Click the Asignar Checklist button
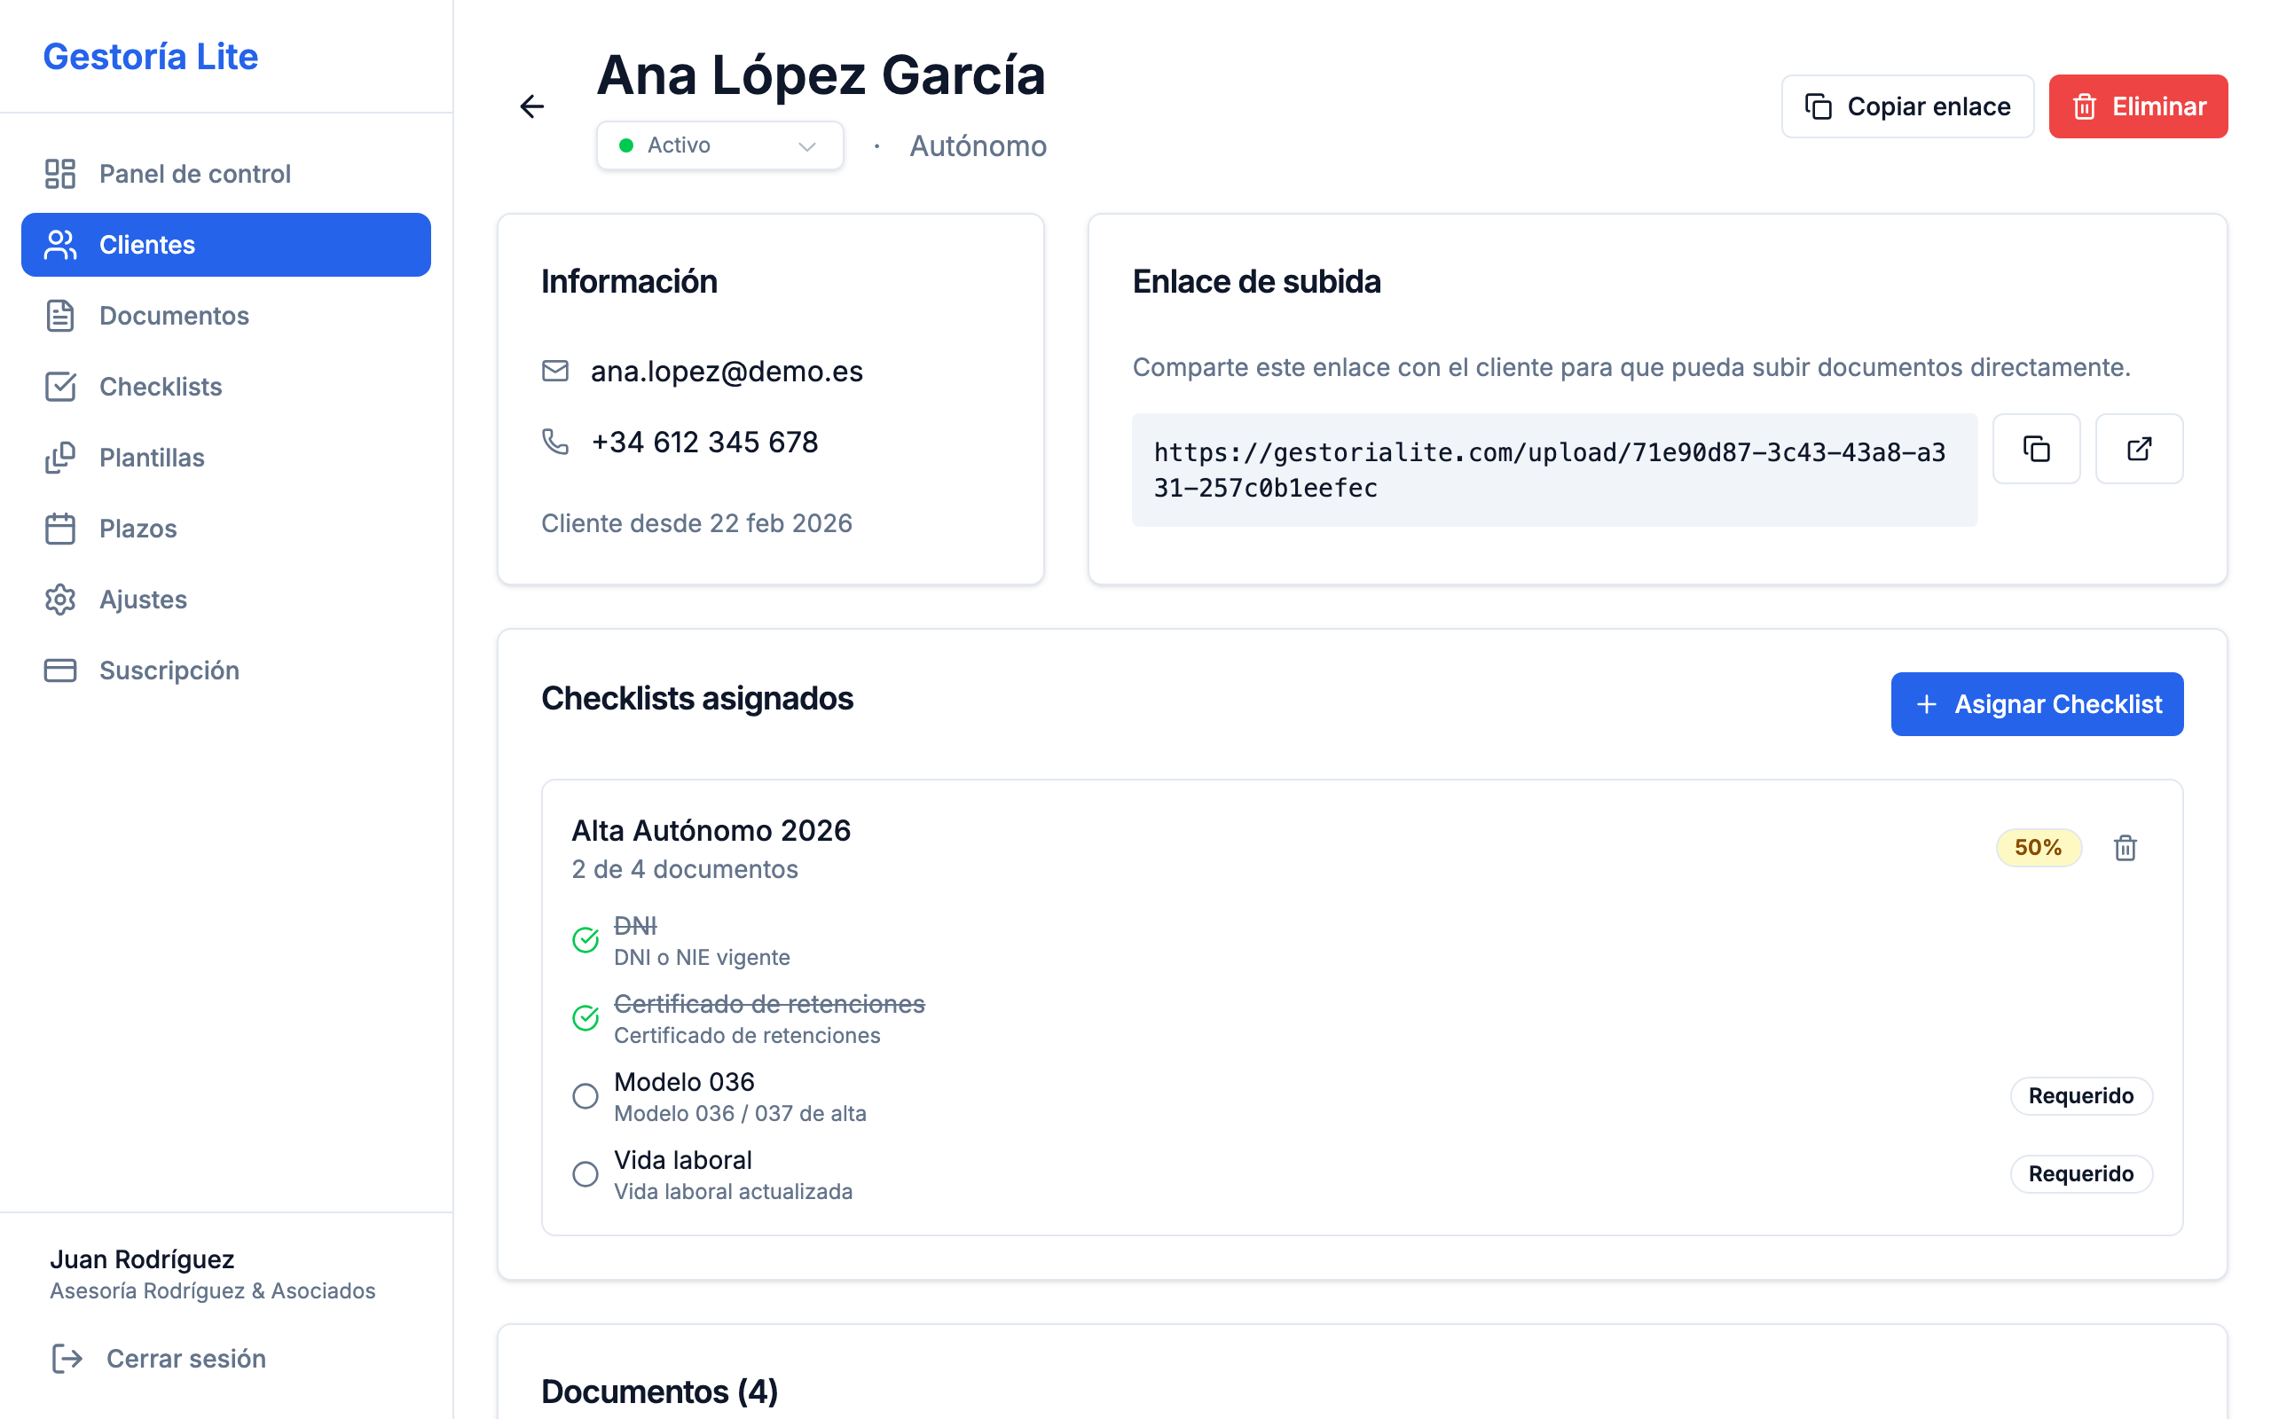 (2037, 704)
